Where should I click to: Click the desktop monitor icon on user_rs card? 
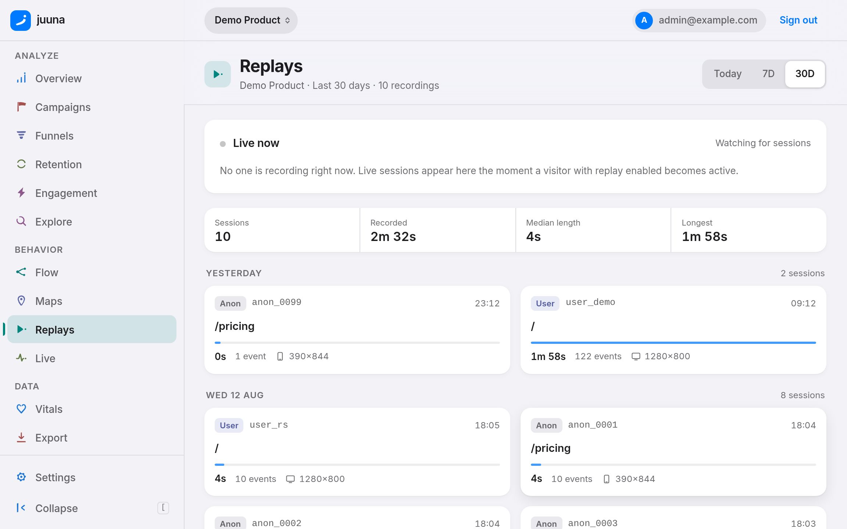click(290, 479)
